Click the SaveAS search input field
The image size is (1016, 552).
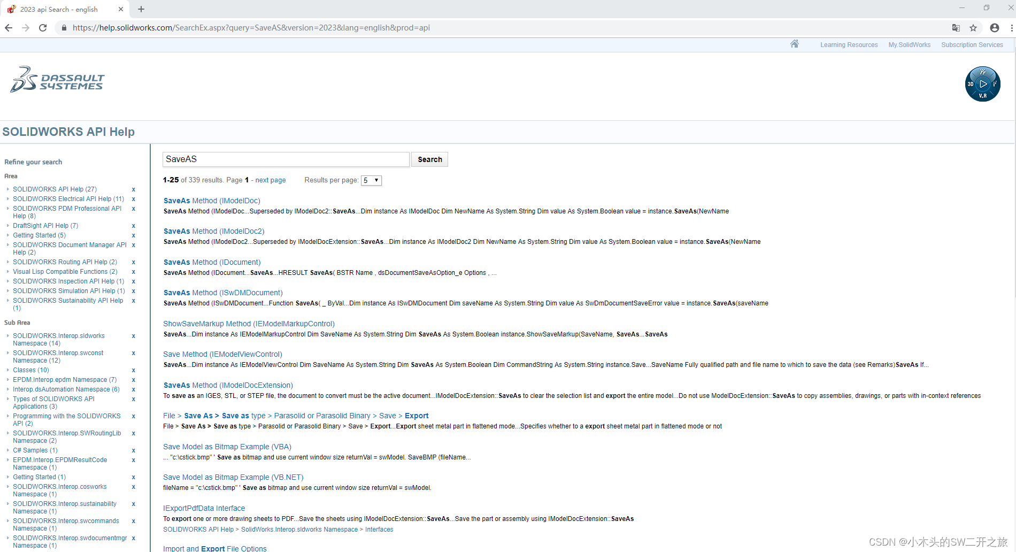pyautogui.click(x=286, y=159)
